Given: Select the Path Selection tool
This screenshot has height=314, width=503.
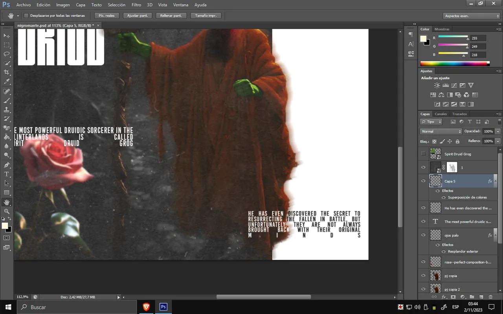Looking at the screenshot, I should (x=7, y=183).
